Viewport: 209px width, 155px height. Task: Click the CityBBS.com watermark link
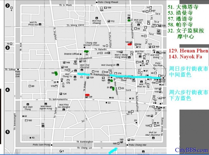(191, 150)
